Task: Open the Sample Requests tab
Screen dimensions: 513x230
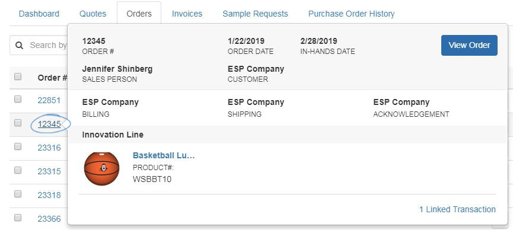Action: (255, 14)
